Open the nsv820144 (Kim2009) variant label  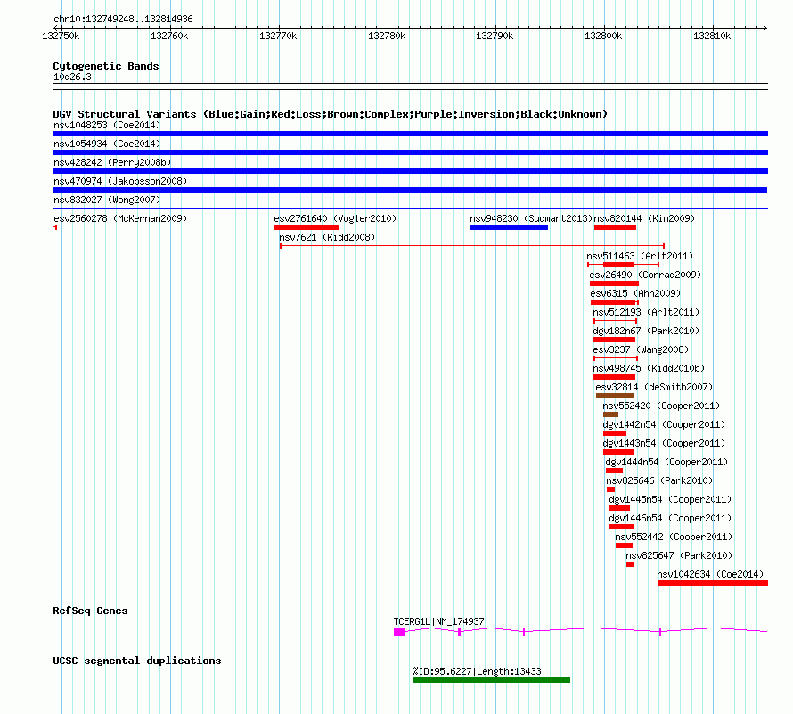coord(644,218)
